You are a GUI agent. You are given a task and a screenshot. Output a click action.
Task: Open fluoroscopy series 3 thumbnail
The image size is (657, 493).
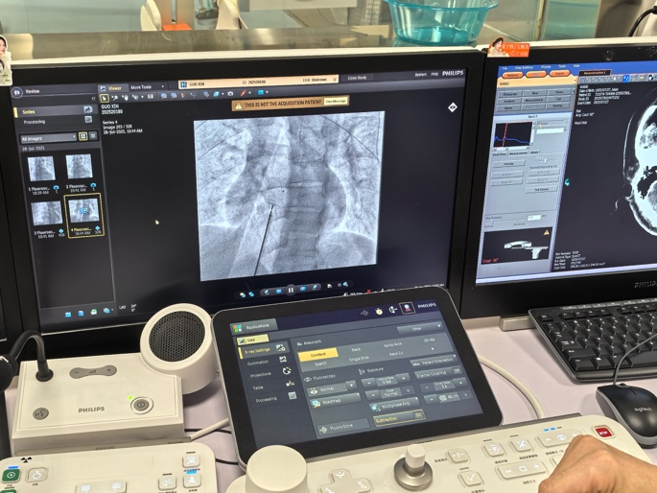click(x=46, y=213)
